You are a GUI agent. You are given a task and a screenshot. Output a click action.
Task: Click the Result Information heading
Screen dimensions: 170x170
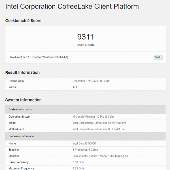coord(22,73)
